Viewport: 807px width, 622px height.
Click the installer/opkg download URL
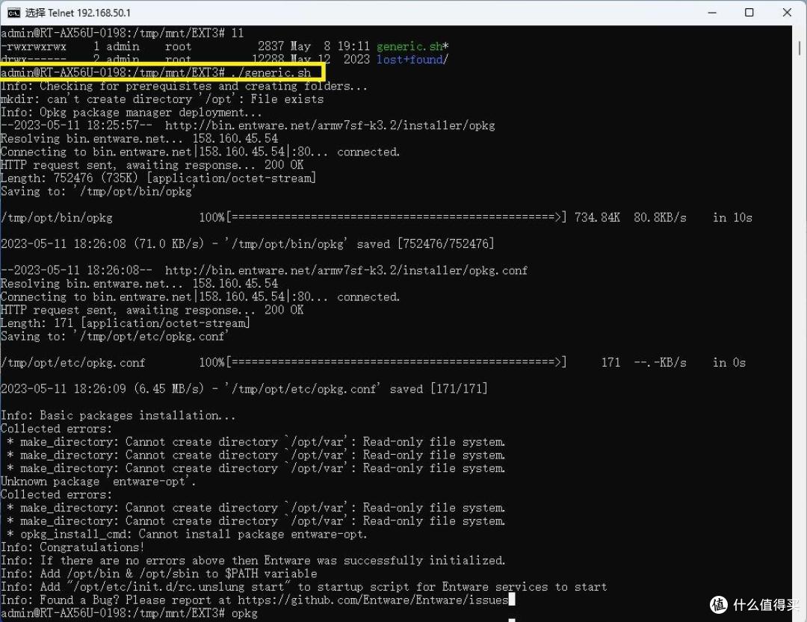click(330, 125)
